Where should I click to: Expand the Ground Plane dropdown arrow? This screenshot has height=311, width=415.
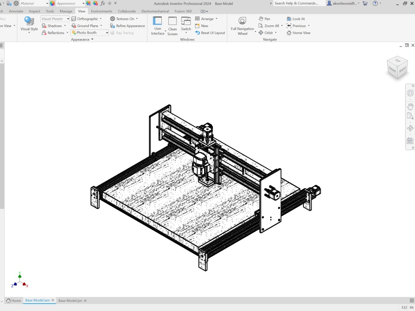point(101,26)
